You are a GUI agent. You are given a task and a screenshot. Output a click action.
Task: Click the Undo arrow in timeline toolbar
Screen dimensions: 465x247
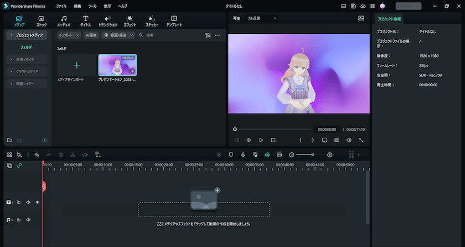pyautogui.click(x=37, y=155)
